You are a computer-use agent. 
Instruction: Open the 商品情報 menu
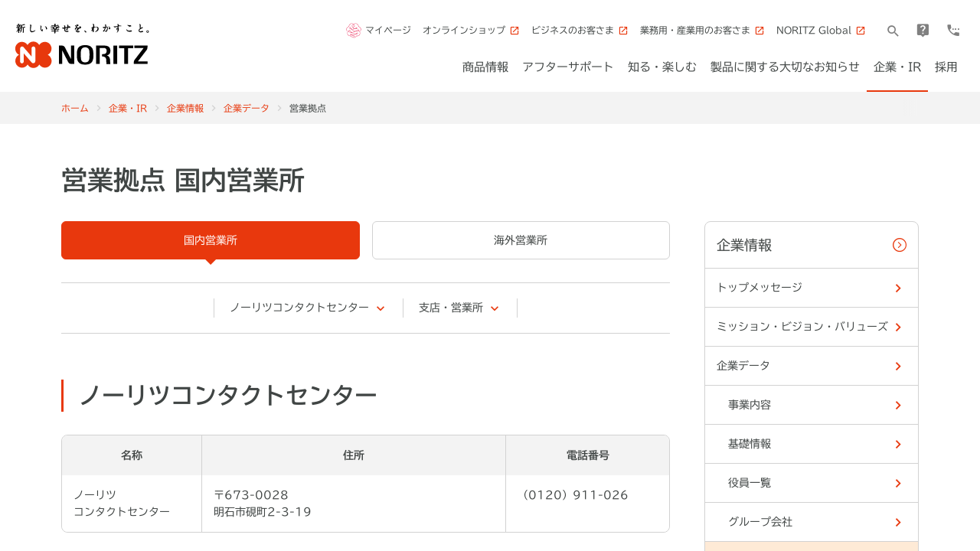pyautogui.click(x=485, y=67)
